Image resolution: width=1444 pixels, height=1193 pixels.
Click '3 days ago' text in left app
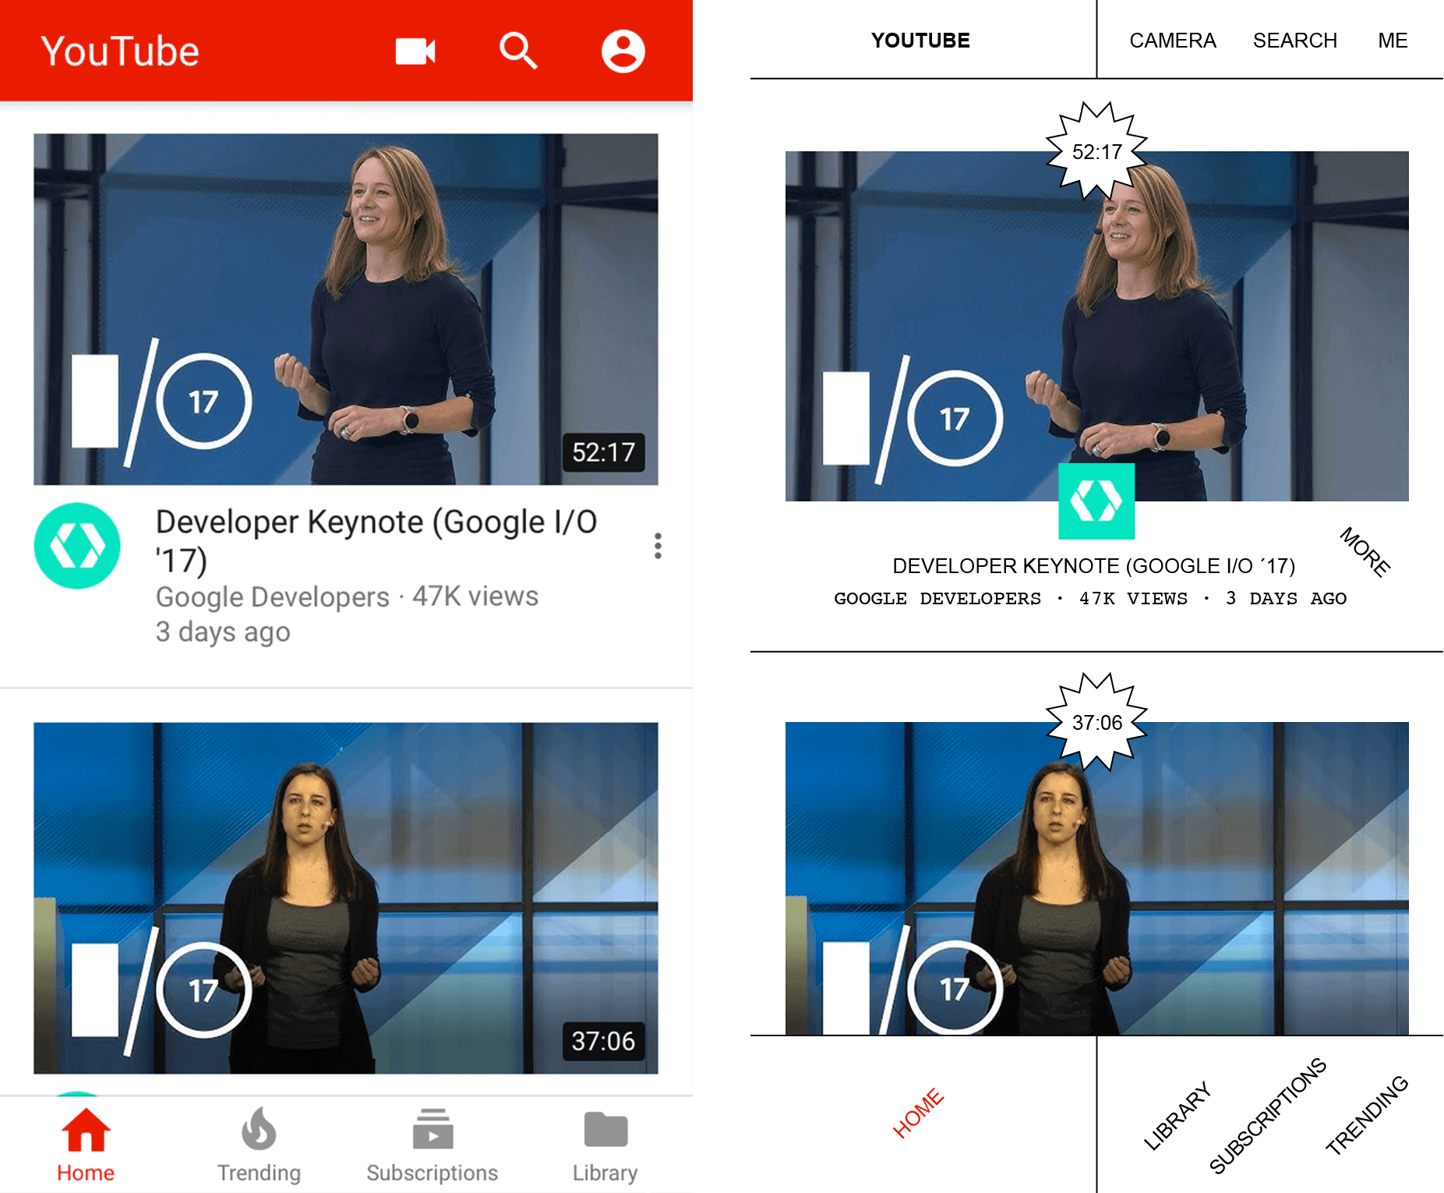click(223, 632)
